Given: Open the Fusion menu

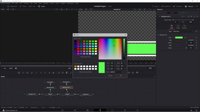Looking at the screenshot, I should pyautogui.click(x=52, y=3).
